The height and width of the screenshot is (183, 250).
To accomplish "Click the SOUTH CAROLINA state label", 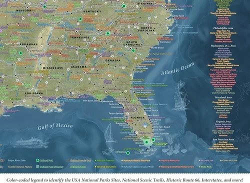I will (x=132, y=43).
